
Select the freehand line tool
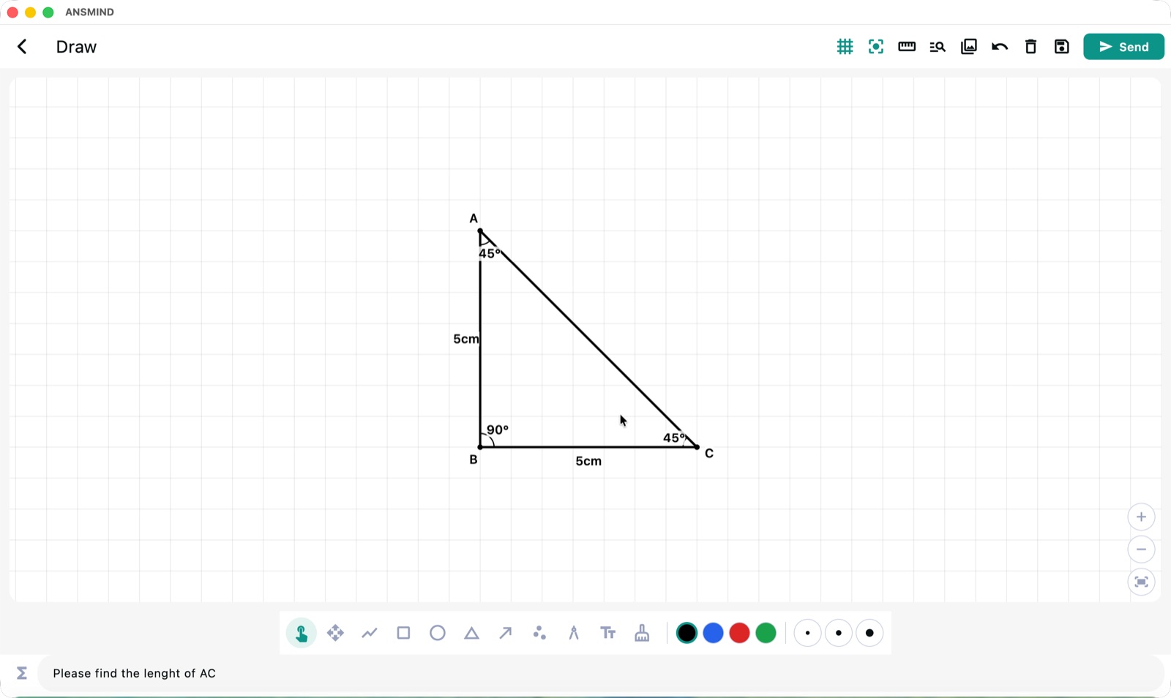[x=370, y=633]
